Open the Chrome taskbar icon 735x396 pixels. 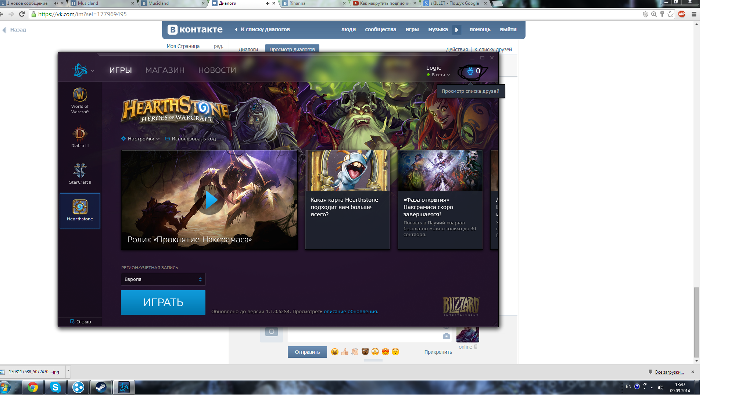pos(33,387)
